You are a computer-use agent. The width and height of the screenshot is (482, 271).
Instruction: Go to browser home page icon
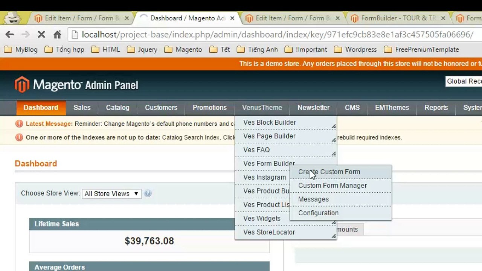click(x=57, y=35)
